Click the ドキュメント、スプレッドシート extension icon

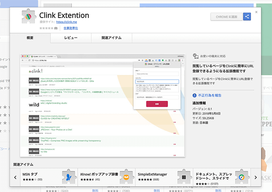[242, 177]
